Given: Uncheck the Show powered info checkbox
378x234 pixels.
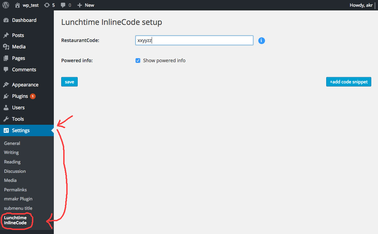Looking at the screenshot, I should click(x=138, y=61).
